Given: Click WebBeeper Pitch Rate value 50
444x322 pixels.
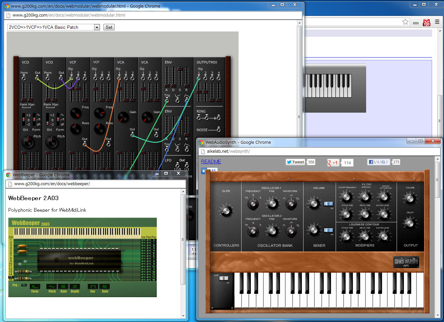Looking at the screenshot, I should pyautogui.click(x=63, y=287).
